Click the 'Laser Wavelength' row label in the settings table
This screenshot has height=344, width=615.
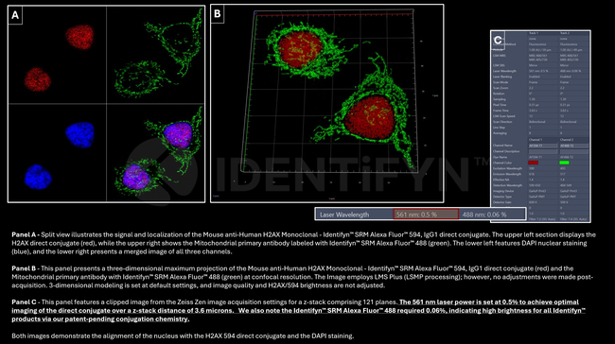click(x=504, y=71)
